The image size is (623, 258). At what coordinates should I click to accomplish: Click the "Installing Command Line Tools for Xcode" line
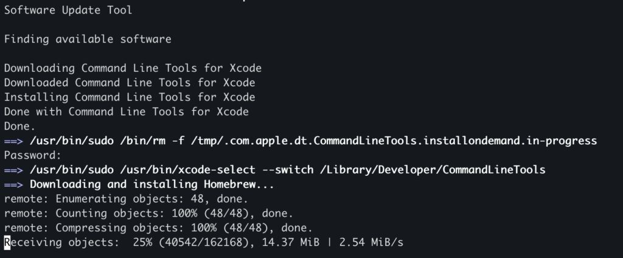[130, 97]
